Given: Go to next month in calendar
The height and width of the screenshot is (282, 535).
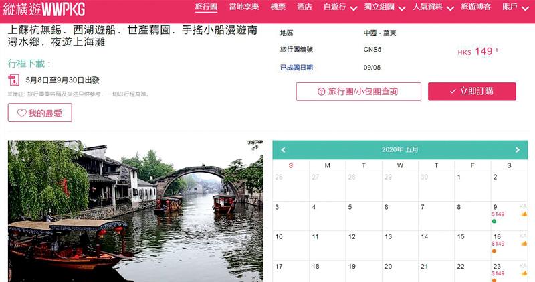Looking at the screenshot, I should [518, 150].
